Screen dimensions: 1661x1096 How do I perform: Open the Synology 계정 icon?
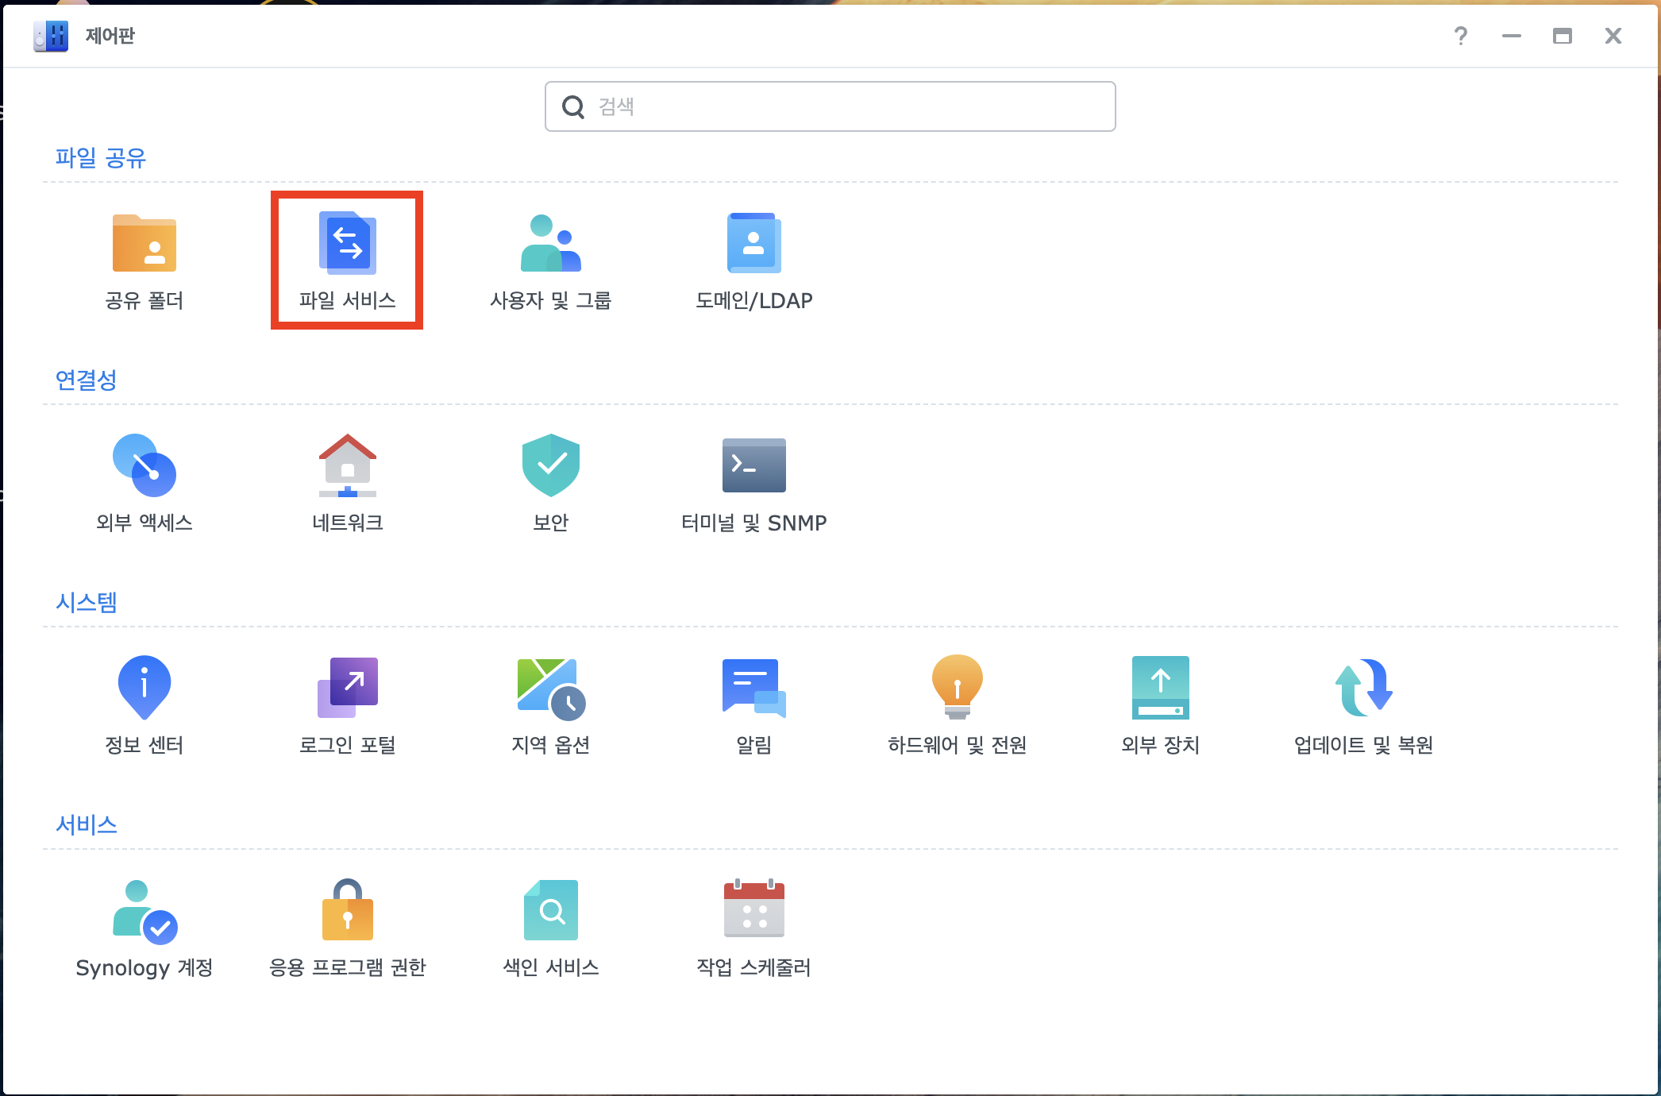coord(145,911)
